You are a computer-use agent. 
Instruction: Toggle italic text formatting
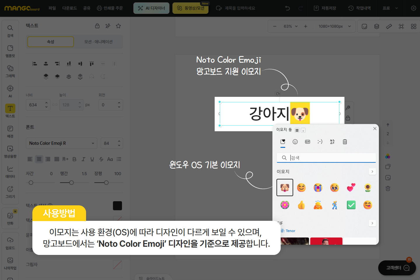tap(83, 159)
